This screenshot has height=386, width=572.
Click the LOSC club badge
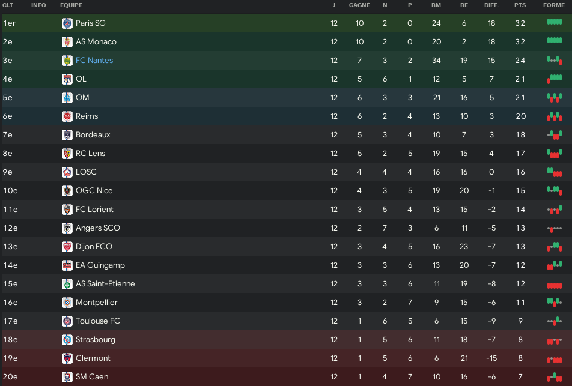click(x=67, y=172)
